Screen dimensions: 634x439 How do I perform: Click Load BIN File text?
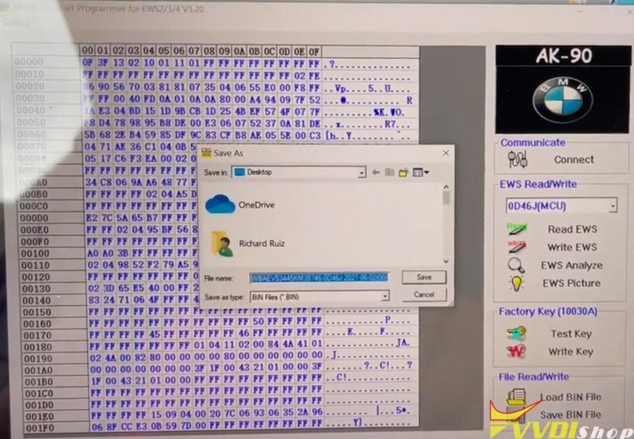(571, 397)
